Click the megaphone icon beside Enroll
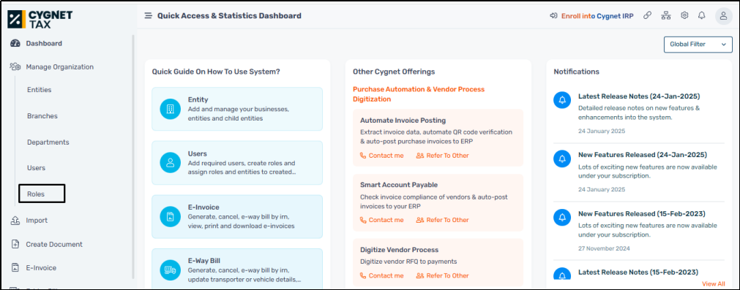 pyautogui.click(x=553, y=15)
